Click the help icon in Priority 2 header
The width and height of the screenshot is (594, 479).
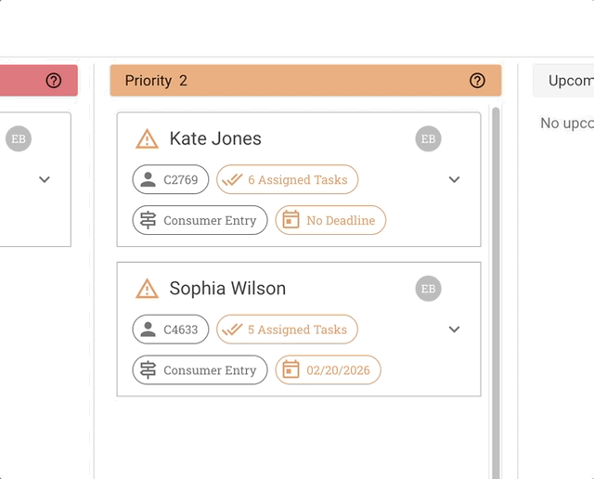click(x=477, y=81)
